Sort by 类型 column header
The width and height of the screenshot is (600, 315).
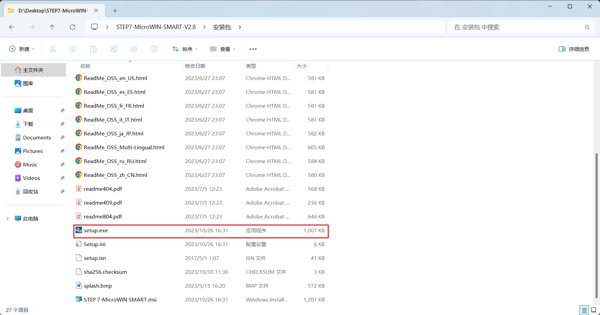[x=269, y=66]
